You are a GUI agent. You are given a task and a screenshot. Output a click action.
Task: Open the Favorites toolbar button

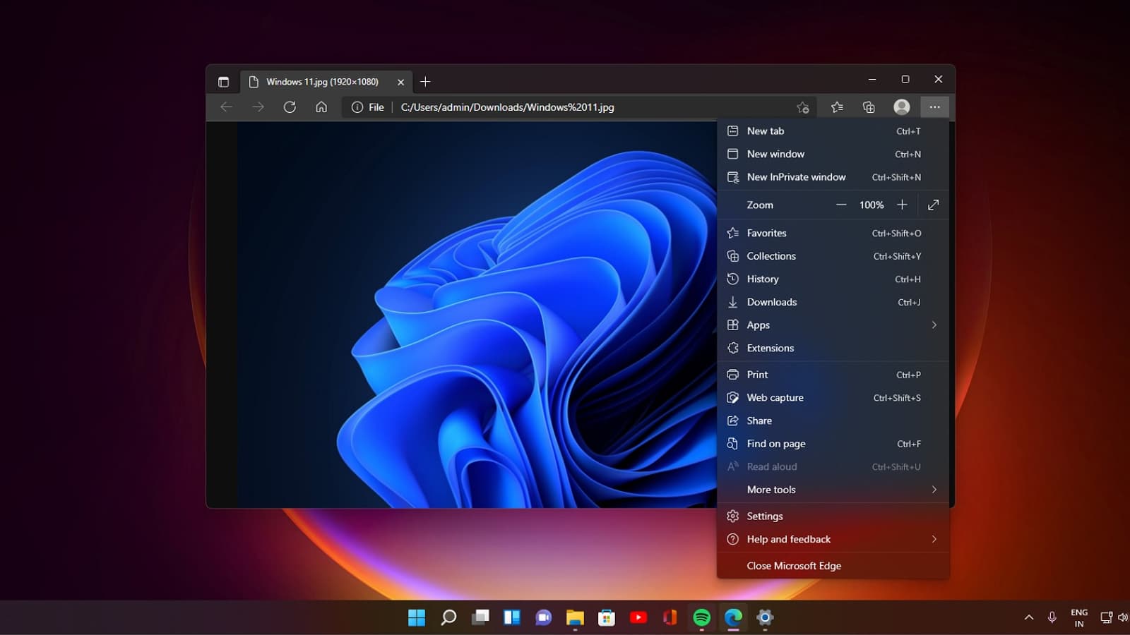837,107
